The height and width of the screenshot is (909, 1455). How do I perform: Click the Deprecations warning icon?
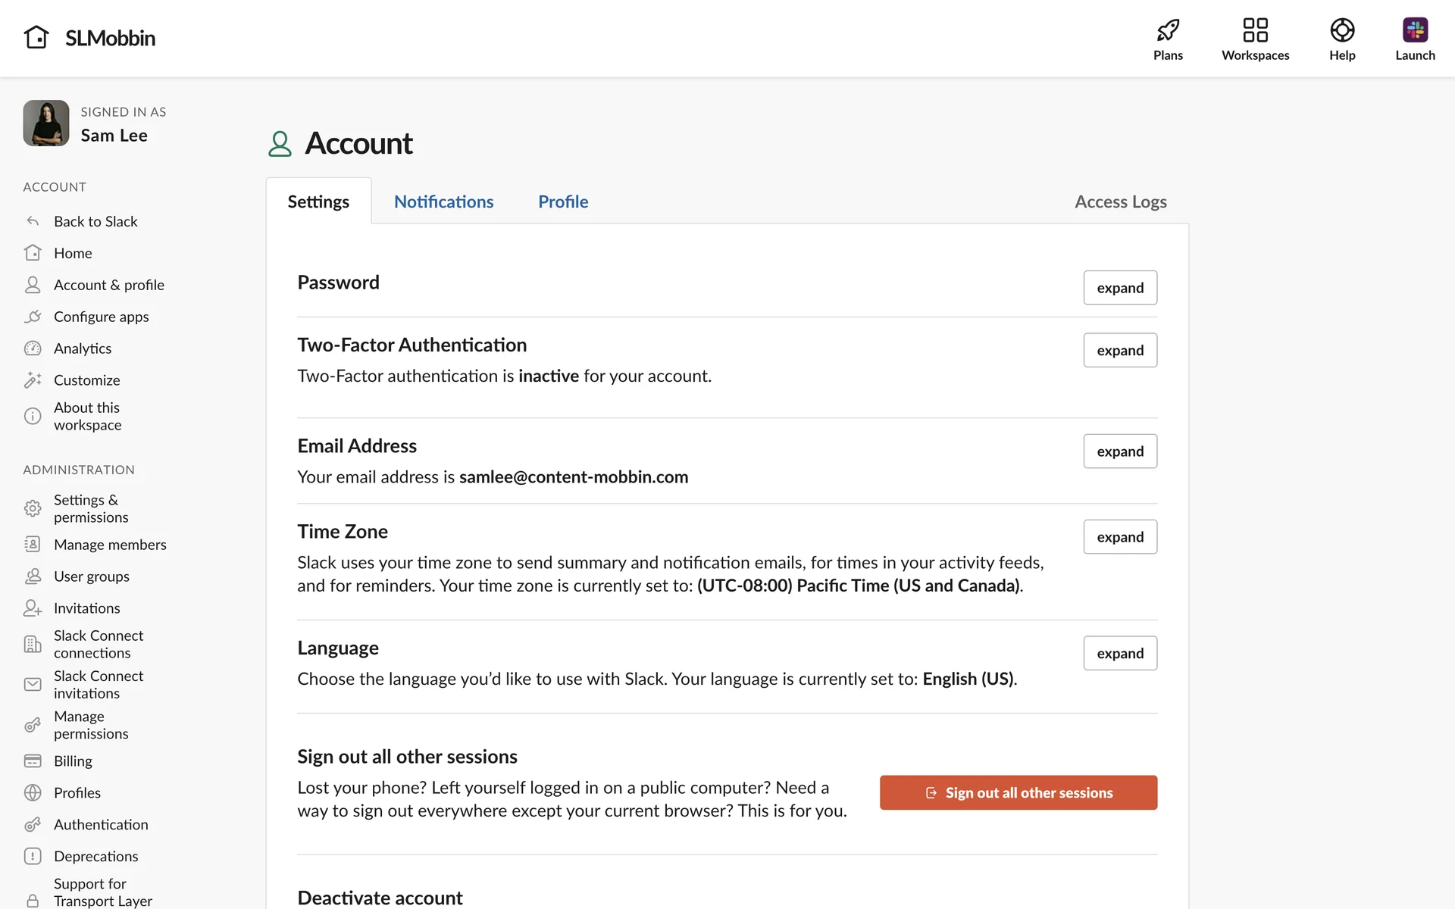click(33, 856)
